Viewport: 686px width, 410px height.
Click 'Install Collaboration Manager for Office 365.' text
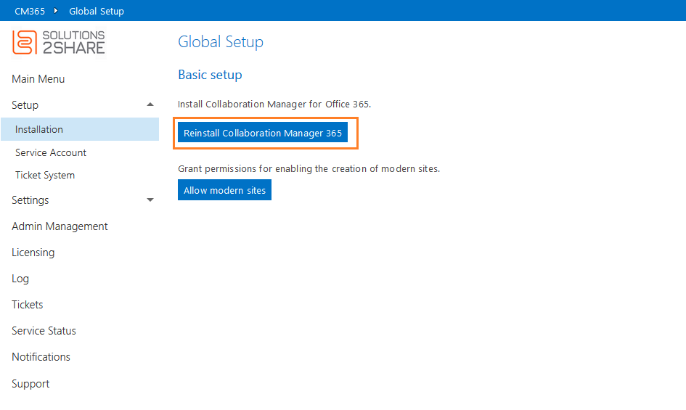click(x=274, y=104)
